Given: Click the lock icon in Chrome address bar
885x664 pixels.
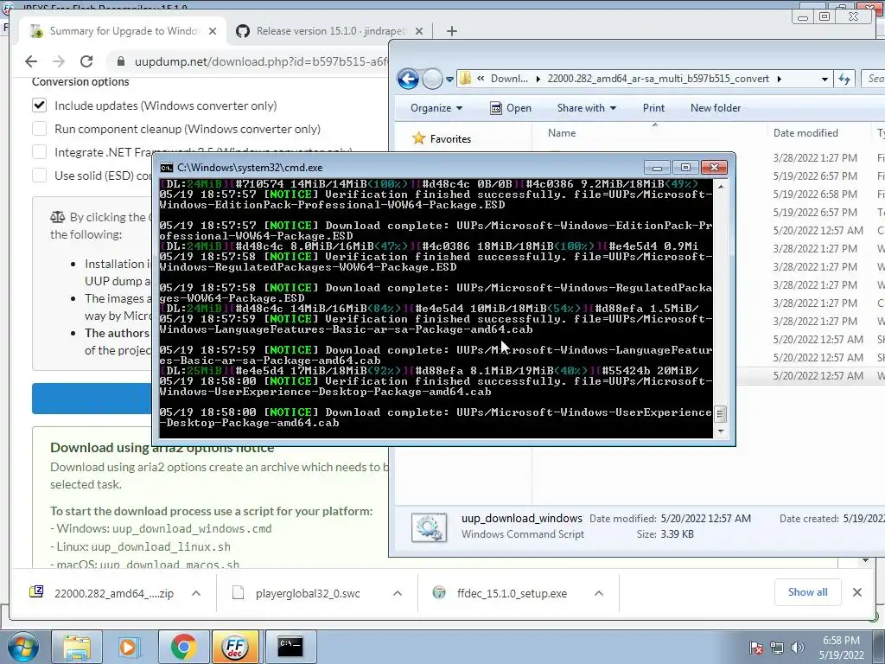Looking at the screenshot, I should [120, 61].
